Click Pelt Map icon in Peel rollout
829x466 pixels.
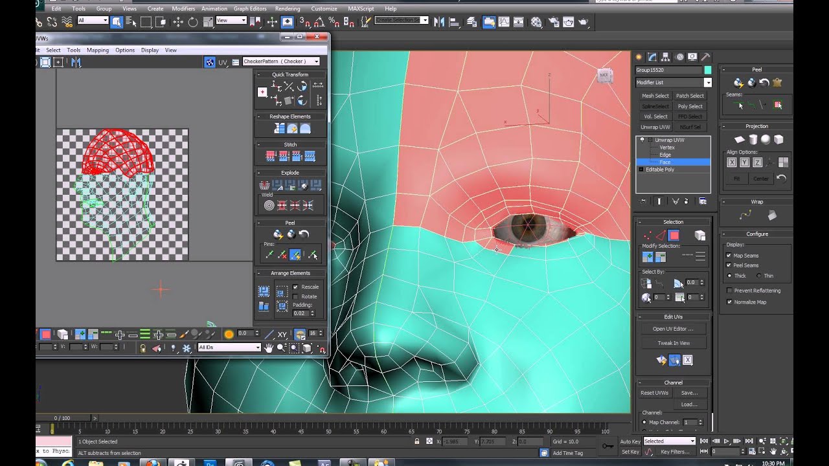tap(777, 83)
